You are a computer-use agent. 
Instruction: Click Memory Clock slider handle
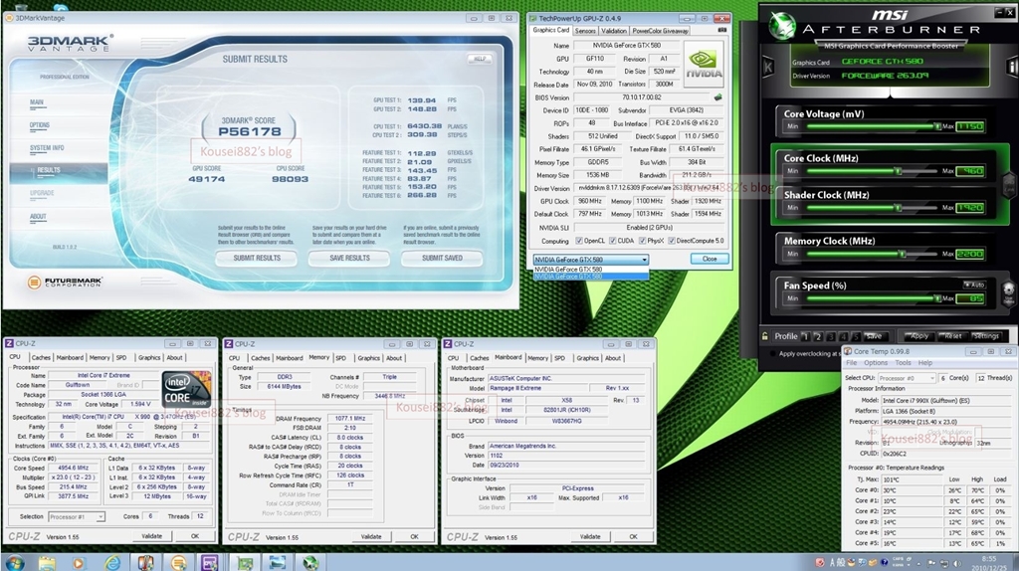(903, 254)
